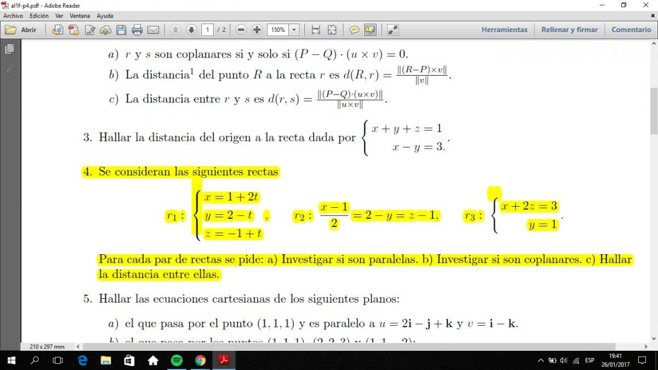
Task: Toggle fit one full page view
Action: (332, 30)
